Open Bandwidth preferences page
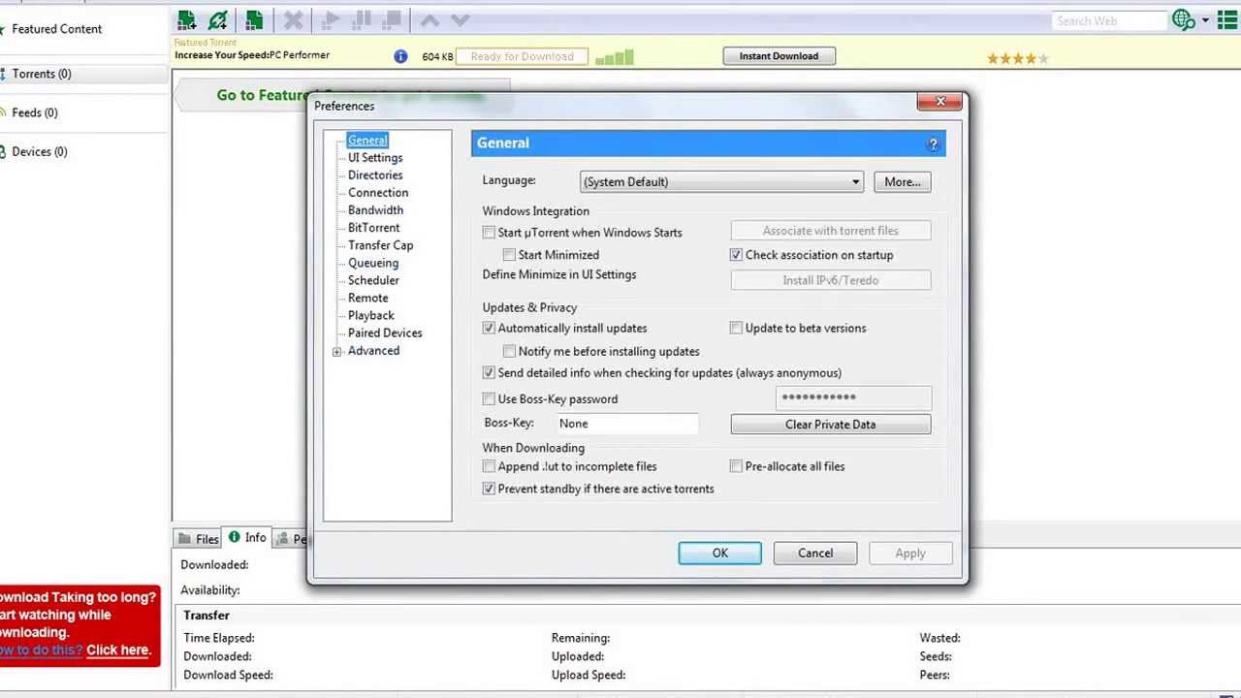Image resolution: width=1241 pixels, height=698 pixels. [375, 210]
